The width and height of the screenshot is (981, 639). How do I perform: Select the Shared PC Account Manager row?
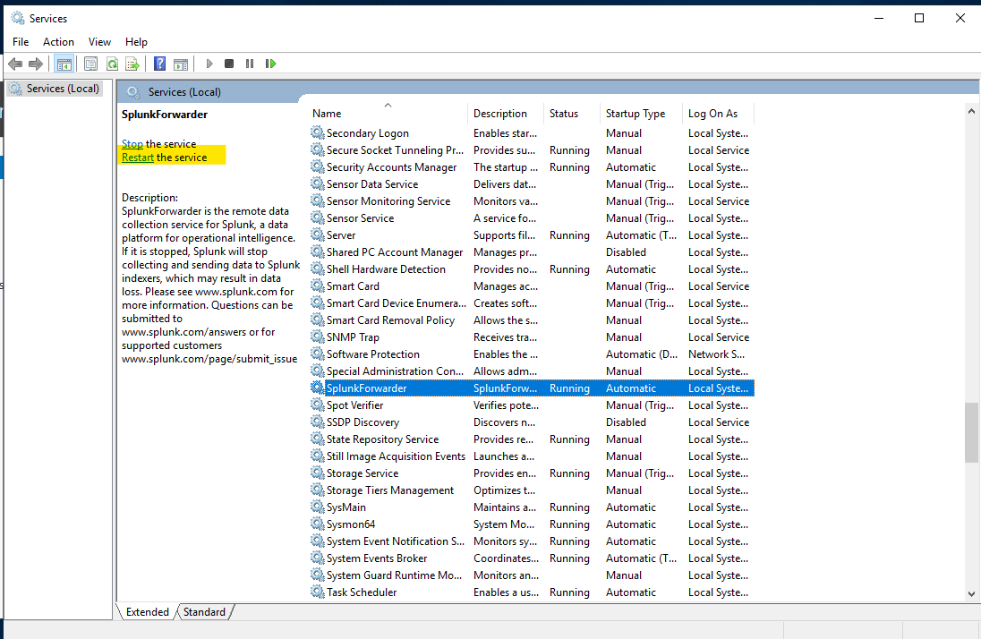pos(532,252)
